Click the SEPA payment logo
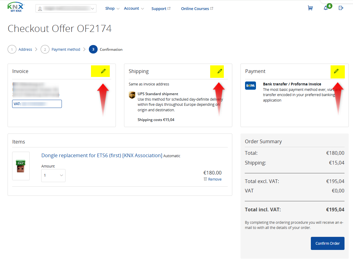The image size is (353, 263). pyautogui.click(x=250, y=85)
